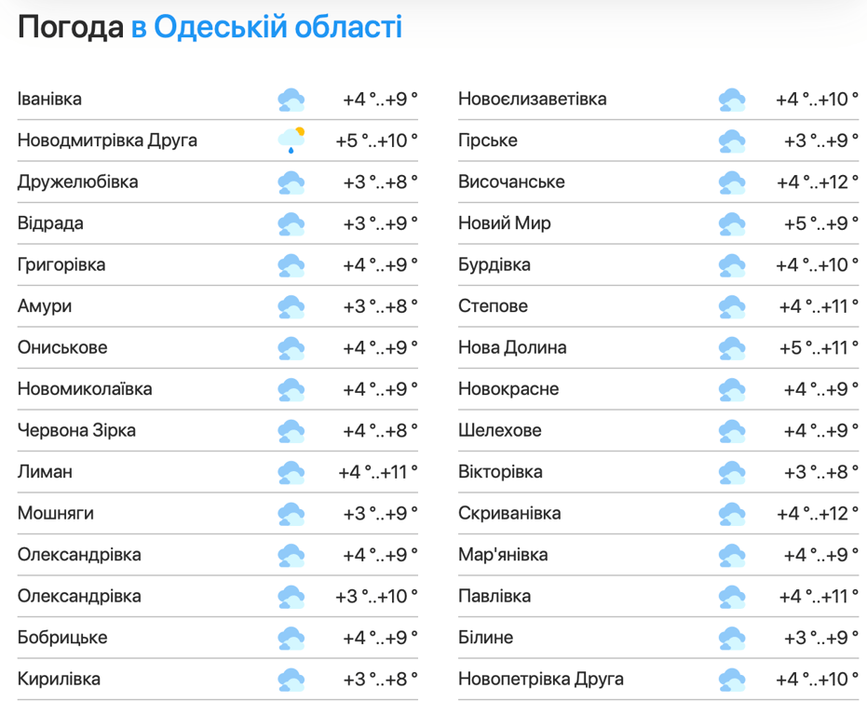This screenshot has width=867, height=715.
Task: Open the Григорівка forecast link
Action: (61, 264)
